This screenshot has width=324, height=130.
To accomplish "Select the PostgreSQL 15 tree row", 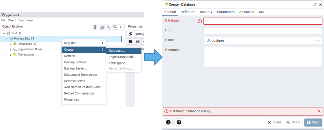I will click(61, 39).
